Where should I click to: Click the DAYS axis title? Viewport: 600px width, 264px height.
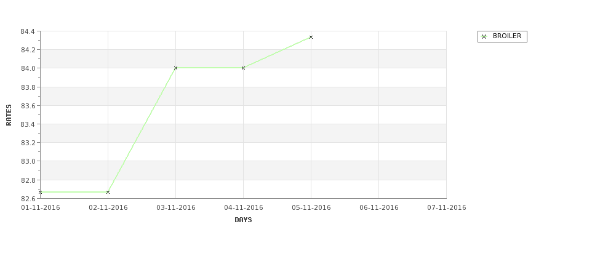click(x=243, y=220)
